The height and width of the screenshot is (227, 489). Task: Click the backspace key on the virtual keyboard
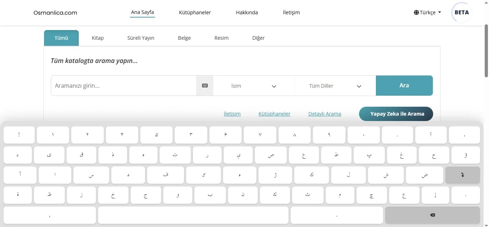pyautogui.click(x=432, y=215)
